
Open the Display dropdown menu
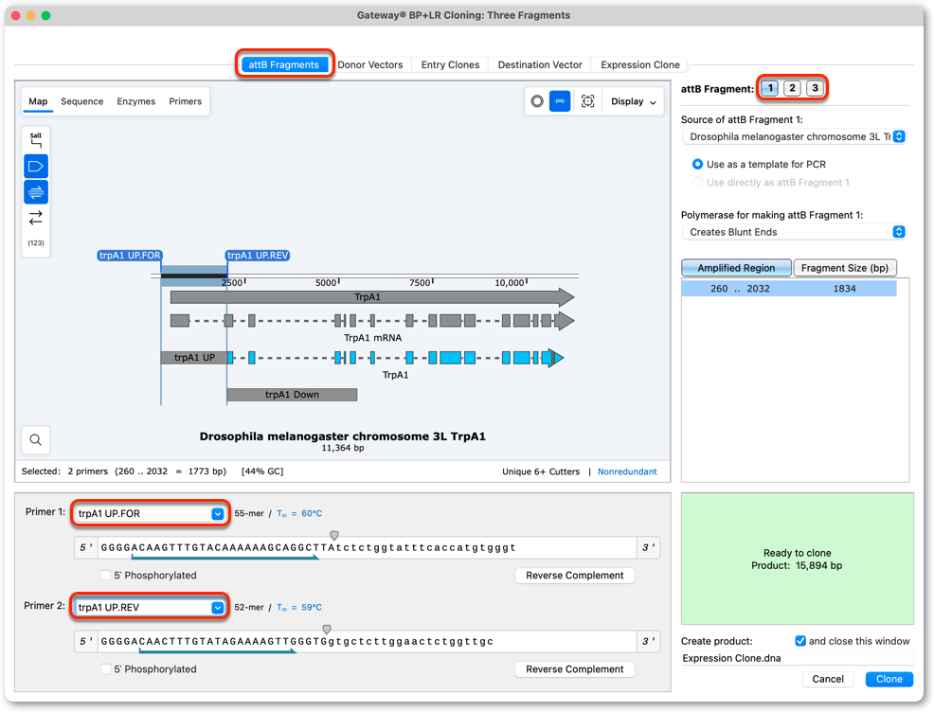[634, 101]
